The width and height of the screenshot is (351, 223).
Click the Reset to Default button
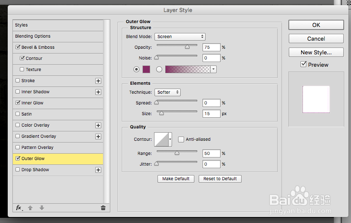(220, 178)
